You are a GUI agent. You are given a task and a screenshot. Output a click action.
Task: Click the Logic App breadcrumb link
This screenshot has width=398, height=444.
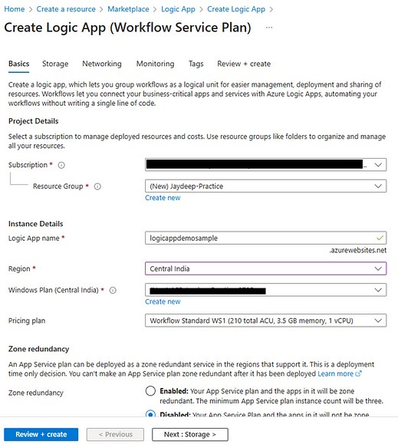(178, 9)
